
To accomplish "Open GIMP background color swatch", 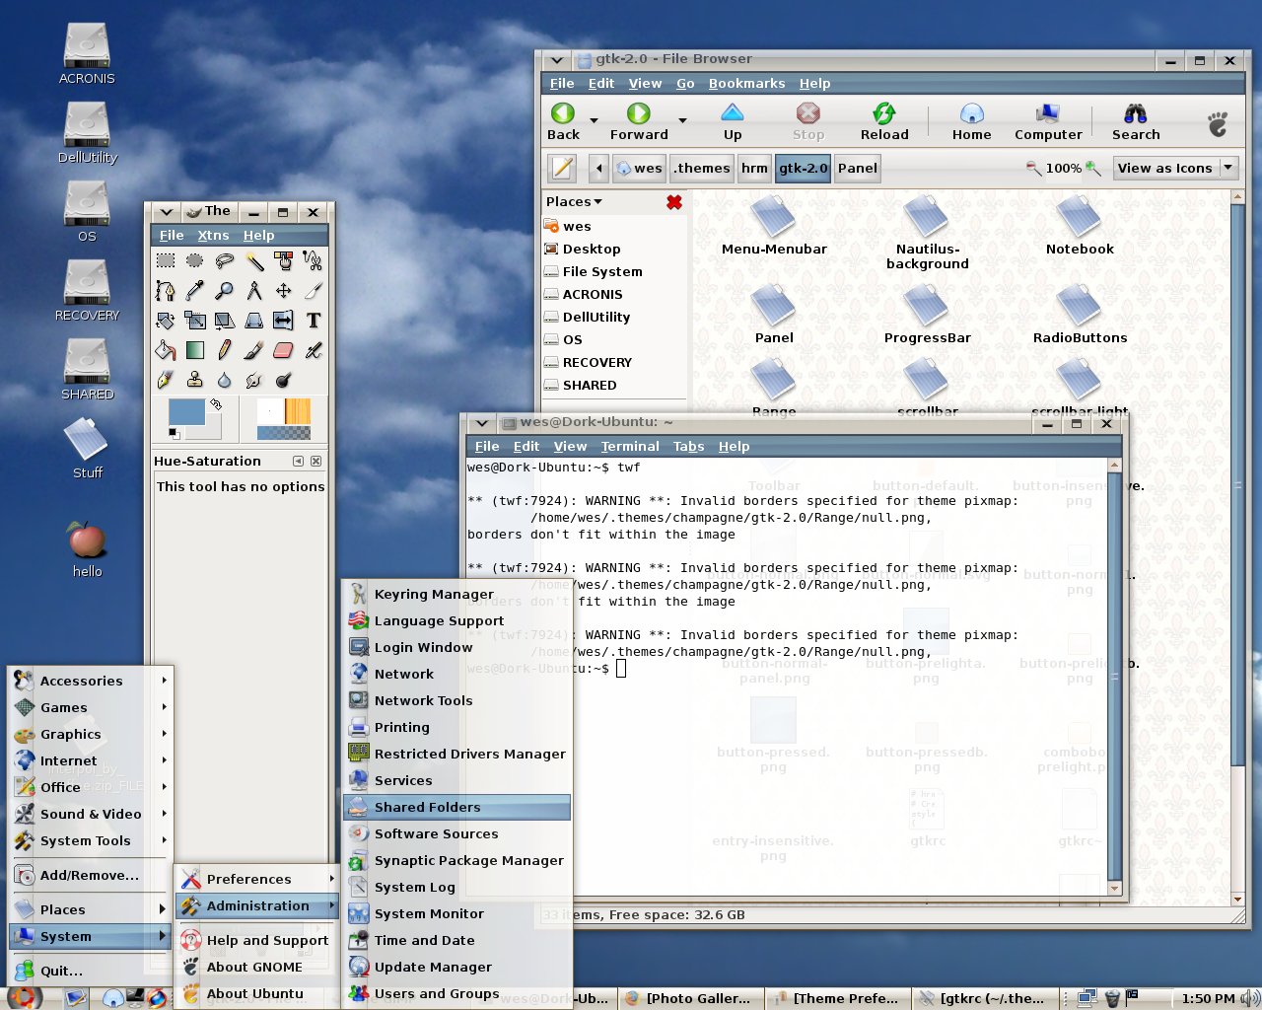I will pos(210,429).
